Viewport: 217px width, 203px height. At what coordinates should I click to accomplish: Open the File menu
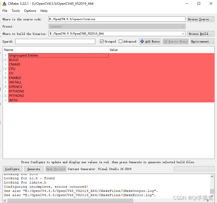tap(5, 11)
